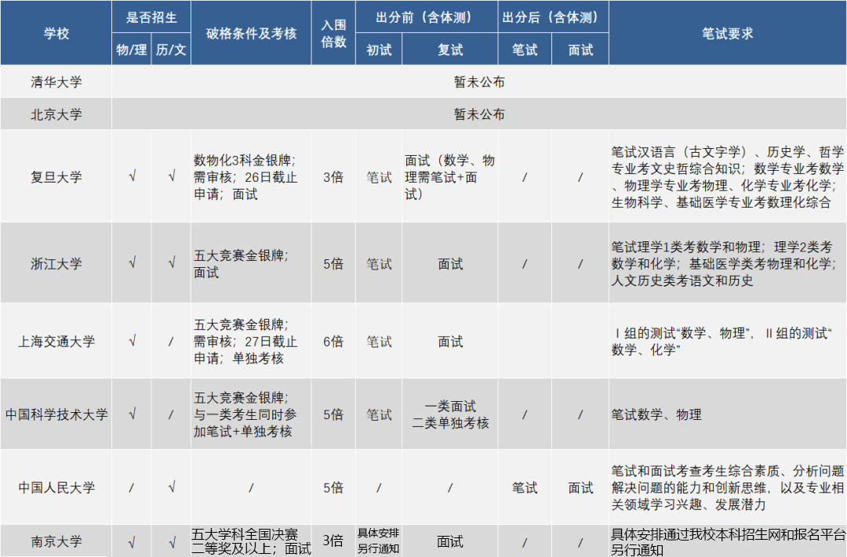Click 南京大学's 具体安排另行通知 cell
The image size is (847, 557).
tap(379, 541)
